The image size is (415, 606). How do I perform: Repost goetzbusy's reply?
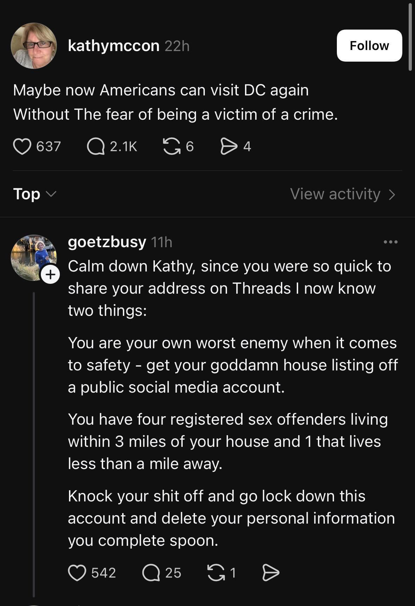pos(216,573)
